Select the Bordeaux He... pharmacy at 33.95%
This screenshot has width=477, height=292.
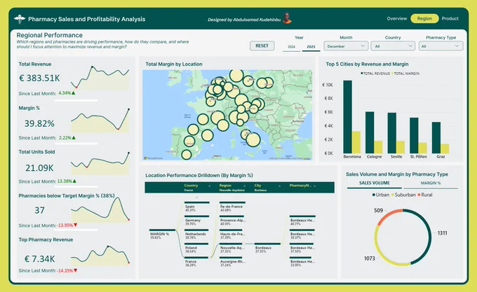click(x=302, y=262)
